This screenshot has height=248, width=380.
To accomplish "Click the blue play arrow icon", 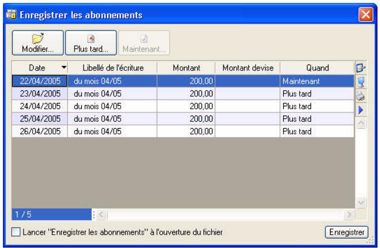I will pyautogui.click(x=361, y=110).
